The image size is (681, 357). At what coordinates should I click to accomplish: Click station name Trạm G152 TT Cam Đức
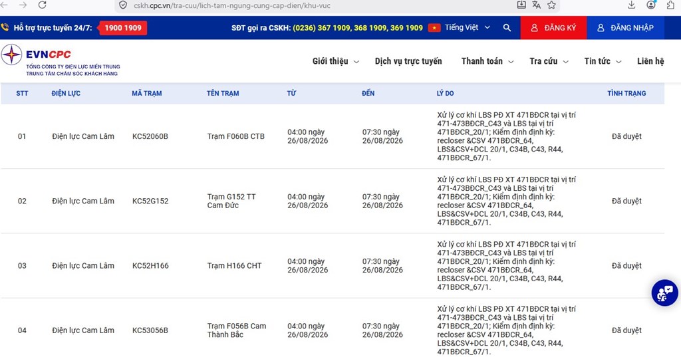[231, 201]
